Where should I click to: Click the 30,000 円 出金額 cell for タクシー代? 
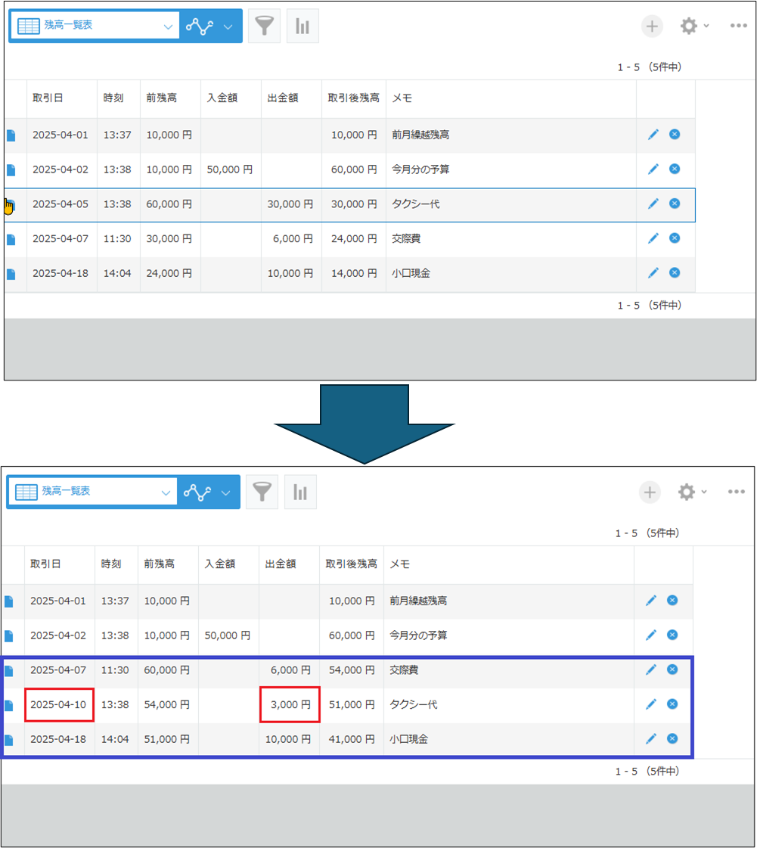[x=290, y=204]
